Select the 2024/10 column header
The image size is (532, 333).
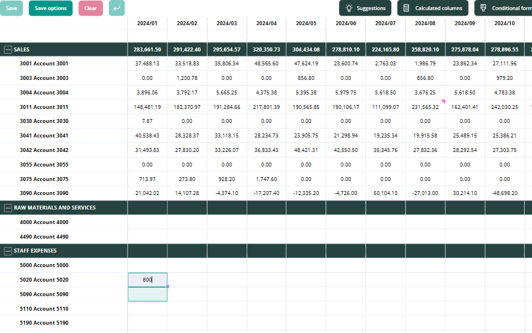click(x=505, y=23)
